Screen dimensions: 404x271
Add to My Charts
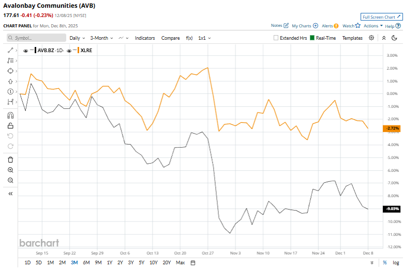pos(305,26)
